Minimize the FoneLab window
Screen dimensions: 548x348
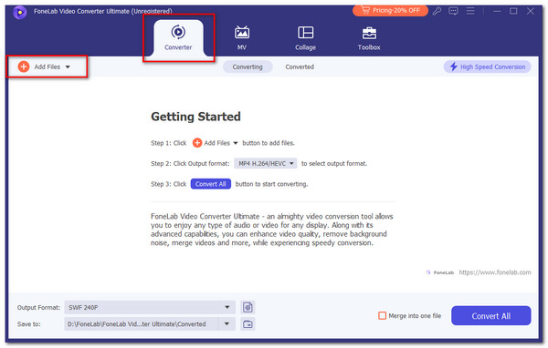point(497,11)
